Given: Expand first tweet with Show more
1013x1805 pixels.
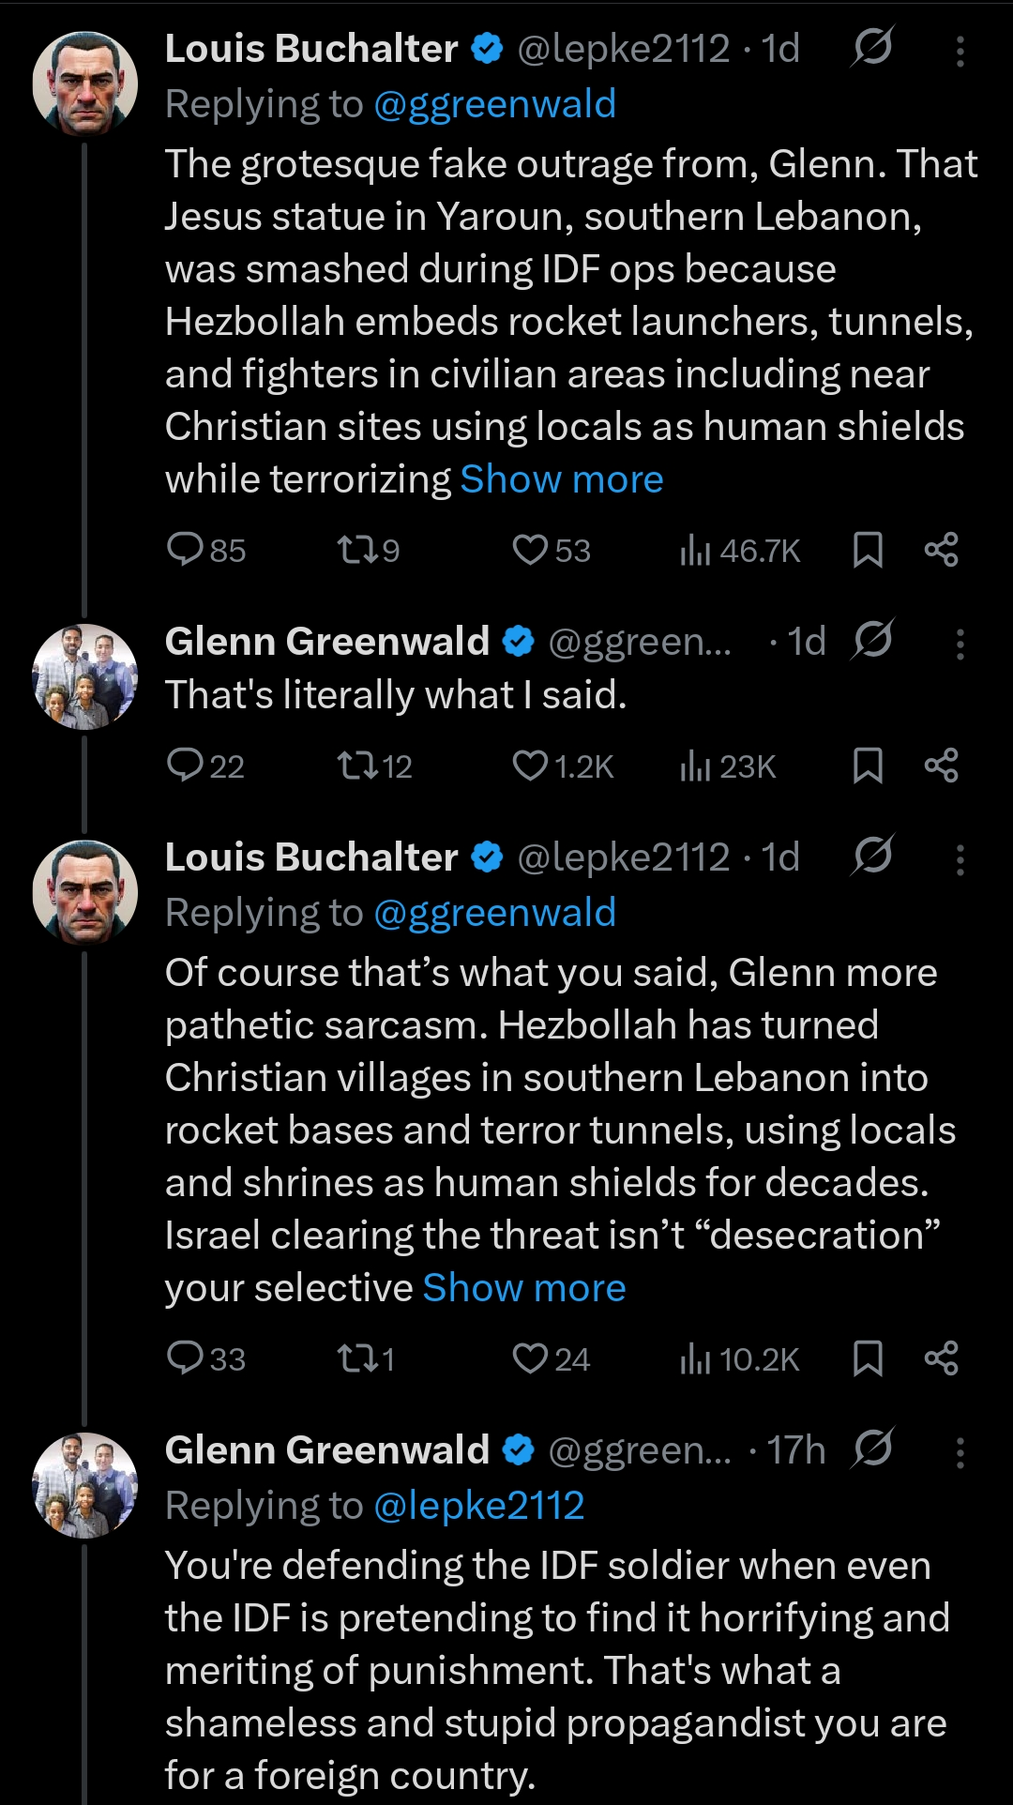Looking at the screenshot, I should coord(562,479).
